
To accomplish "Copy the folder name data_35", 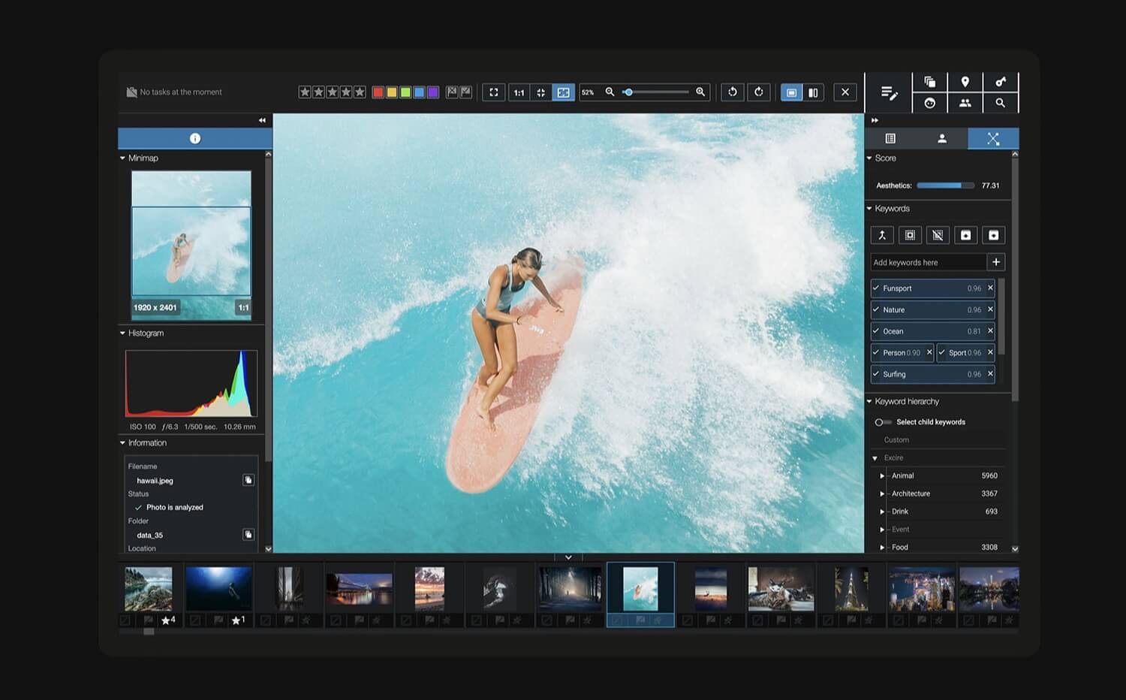I will coord(248,535).
